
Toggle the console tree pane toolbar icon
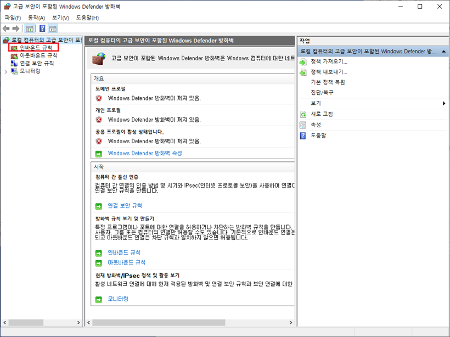click(30, 29)
